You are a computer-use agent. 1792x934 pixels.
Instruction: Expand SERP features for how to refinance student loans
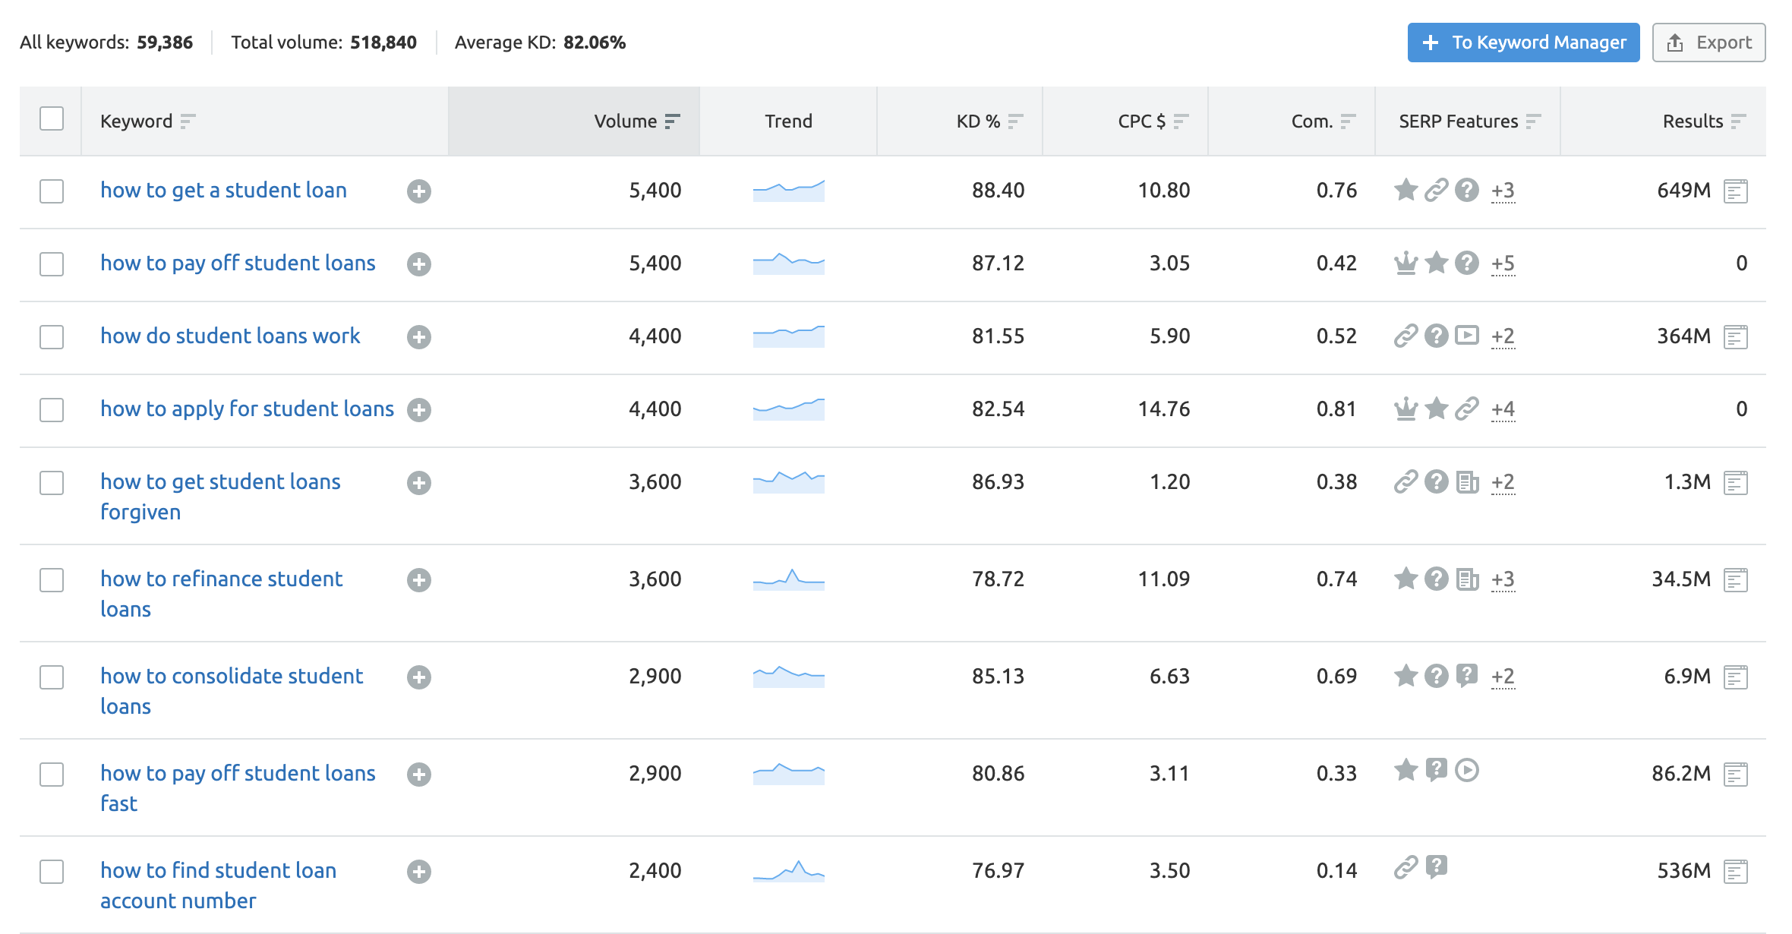coord(1504,579)
